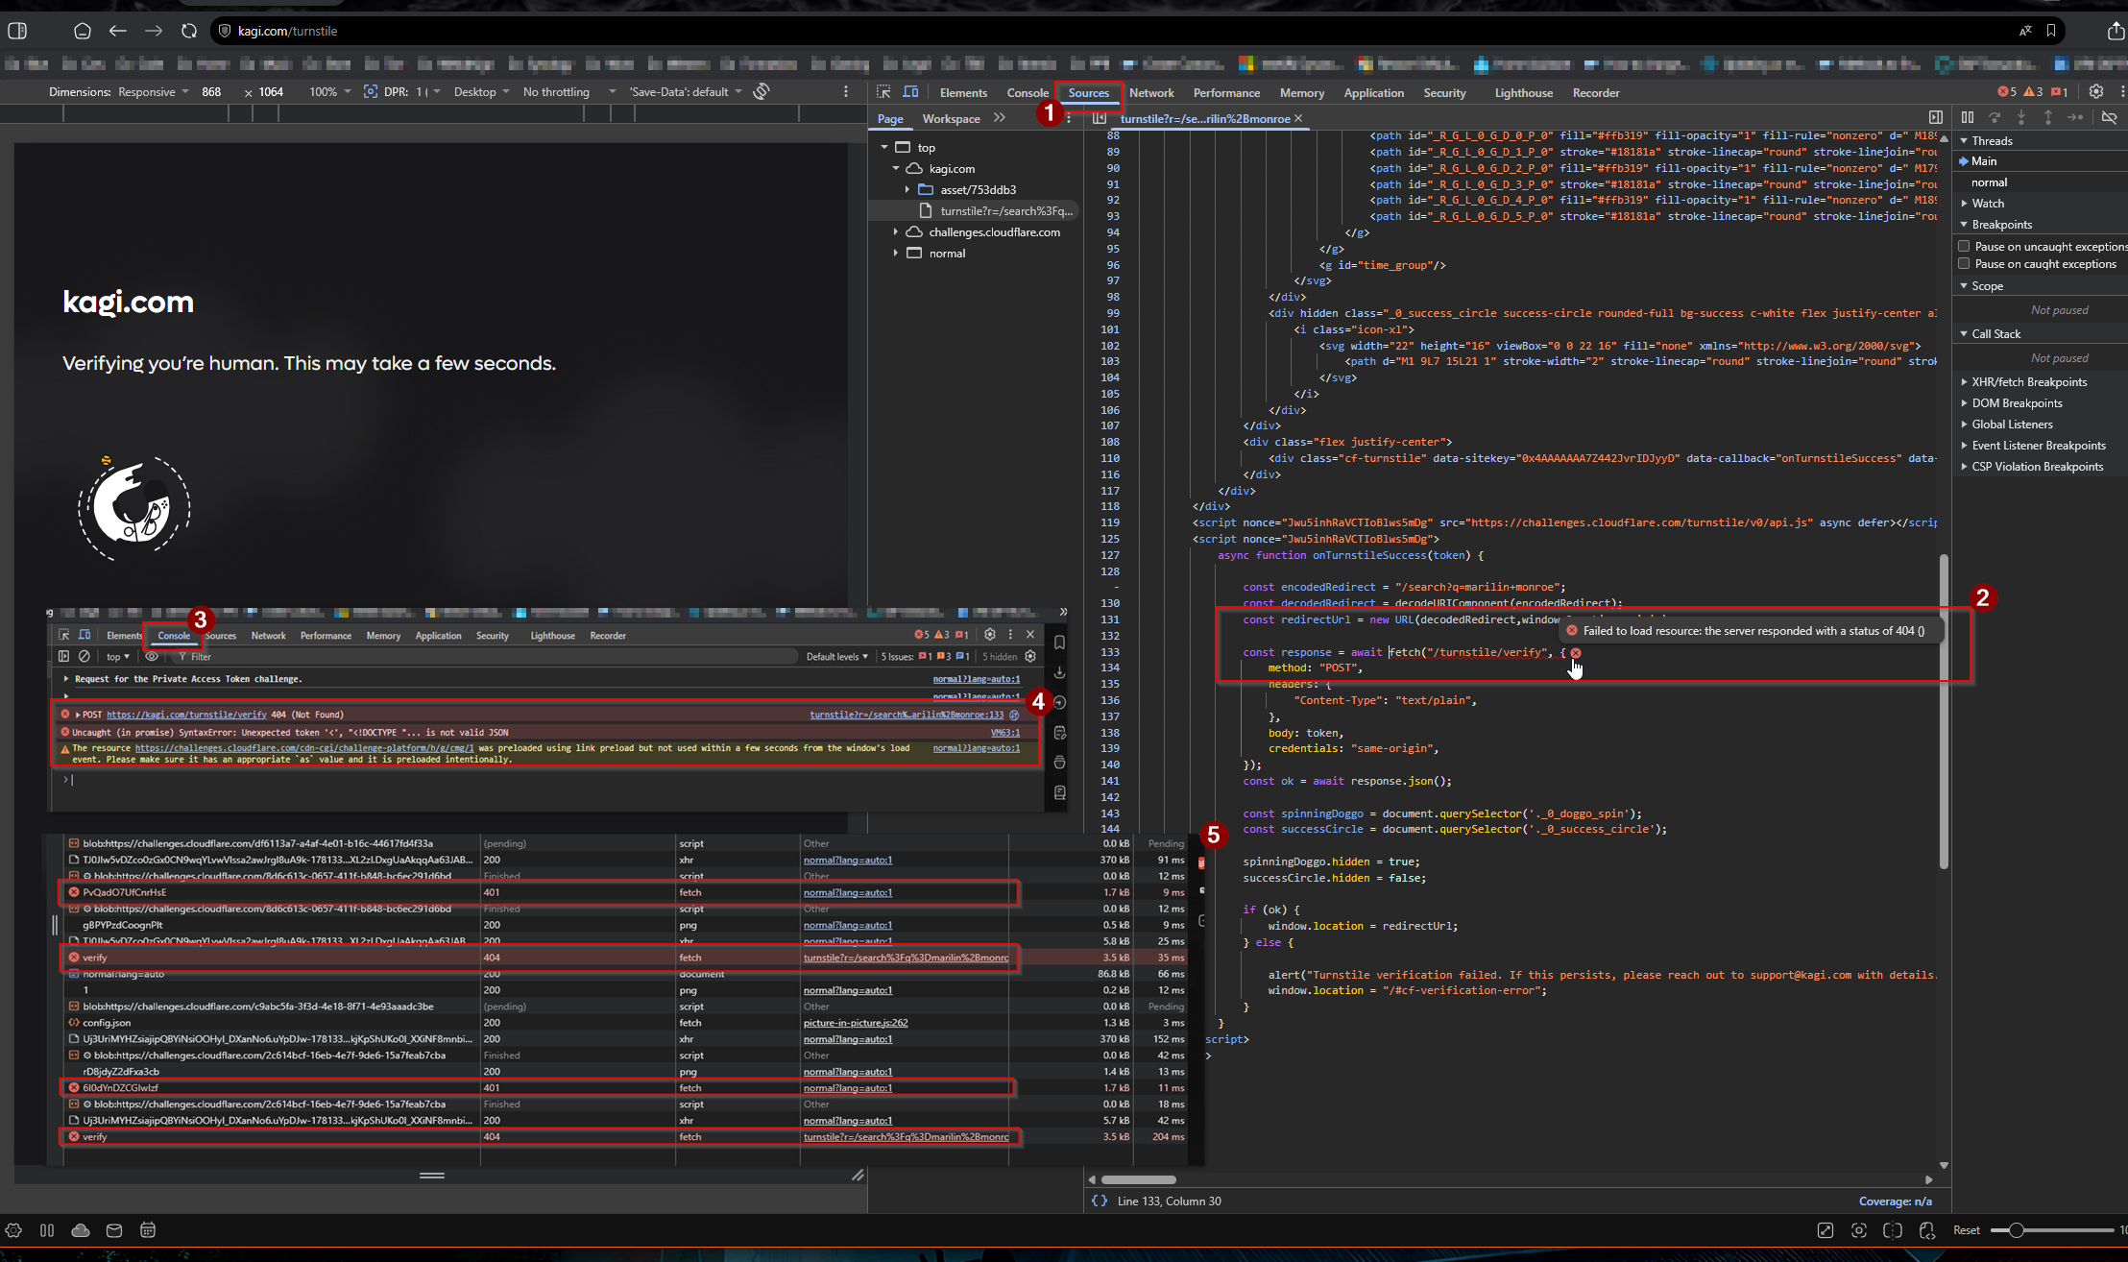
Task: Collapse the kagi.com tree node
Action: 896,169
